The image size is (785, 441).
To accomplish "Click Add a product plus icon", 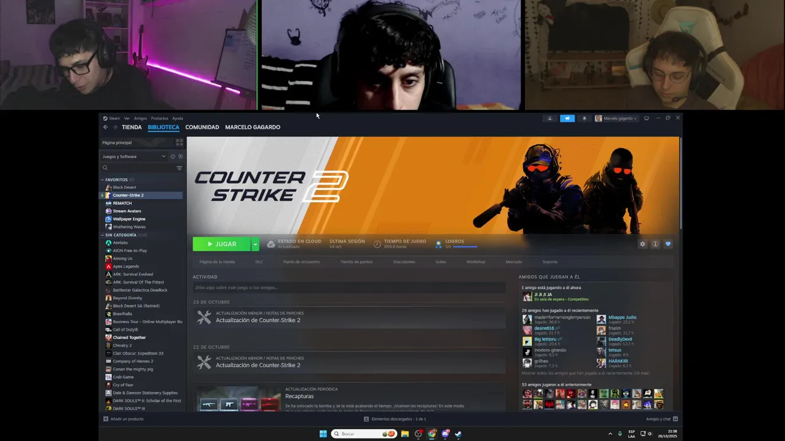I will tap(105, 419).
